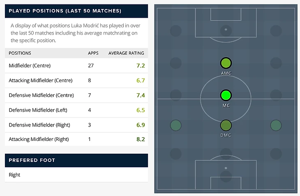300x196 pixels.
Task: Click the AMC position marker on the pitch
Action: coord(226,63)
